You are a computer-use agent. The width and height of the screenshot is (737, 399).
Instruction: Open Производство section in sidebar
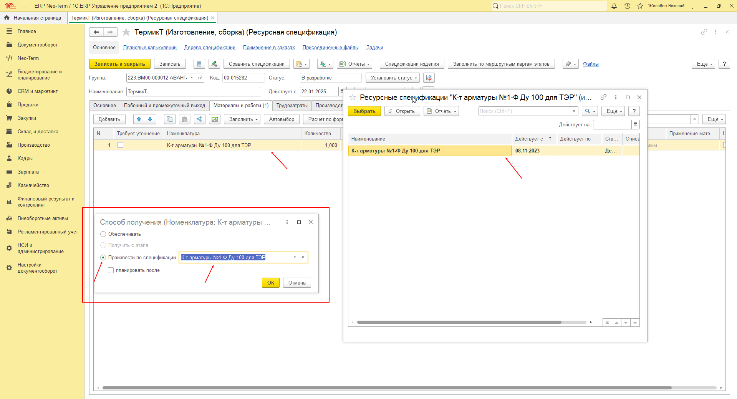tap(34, 145)
